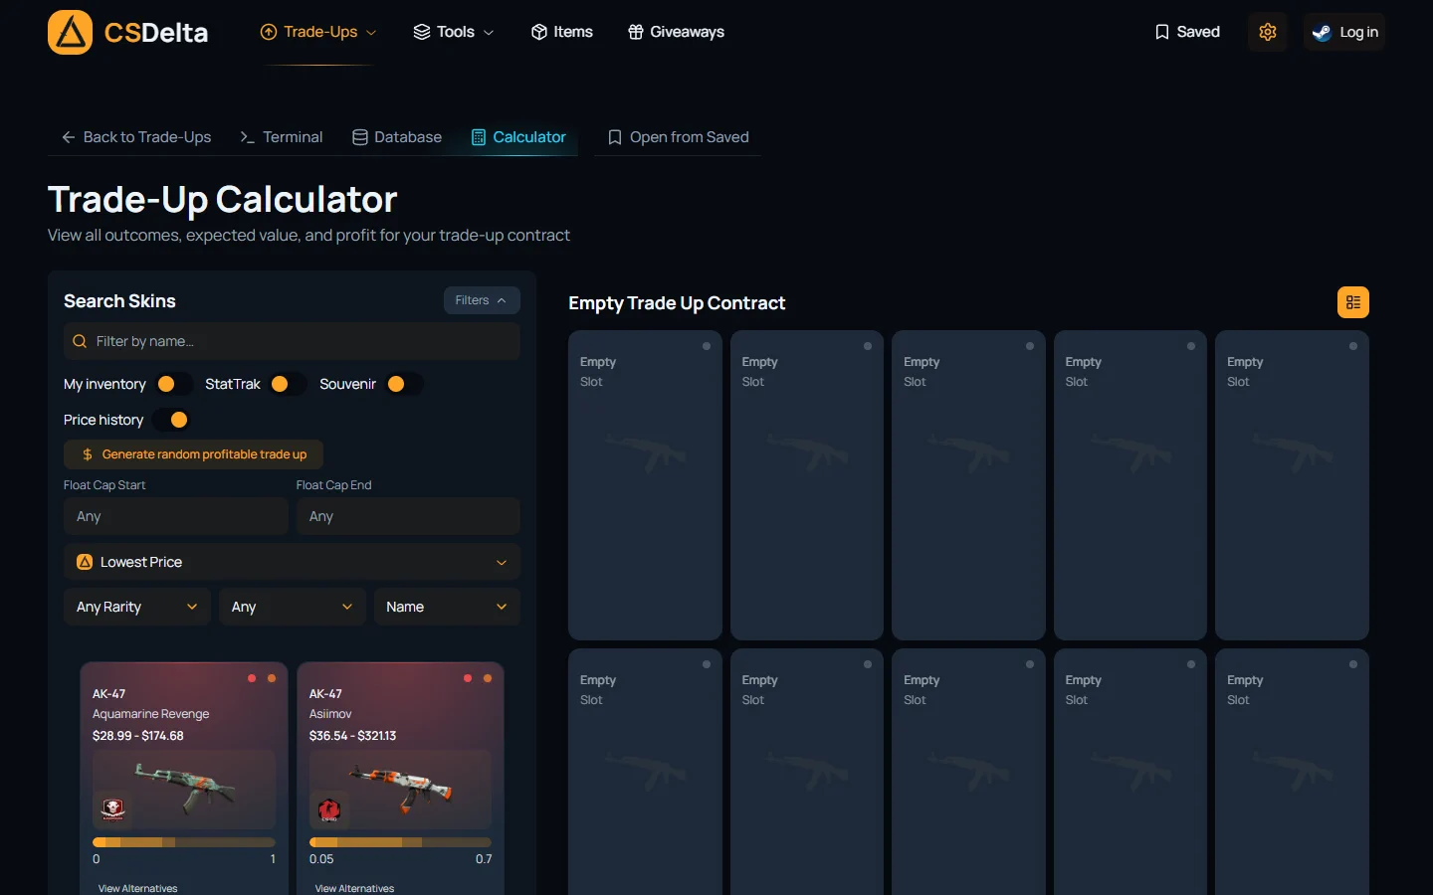Switch contract layout with yellow list-view icon

(x=1353, y=302)
